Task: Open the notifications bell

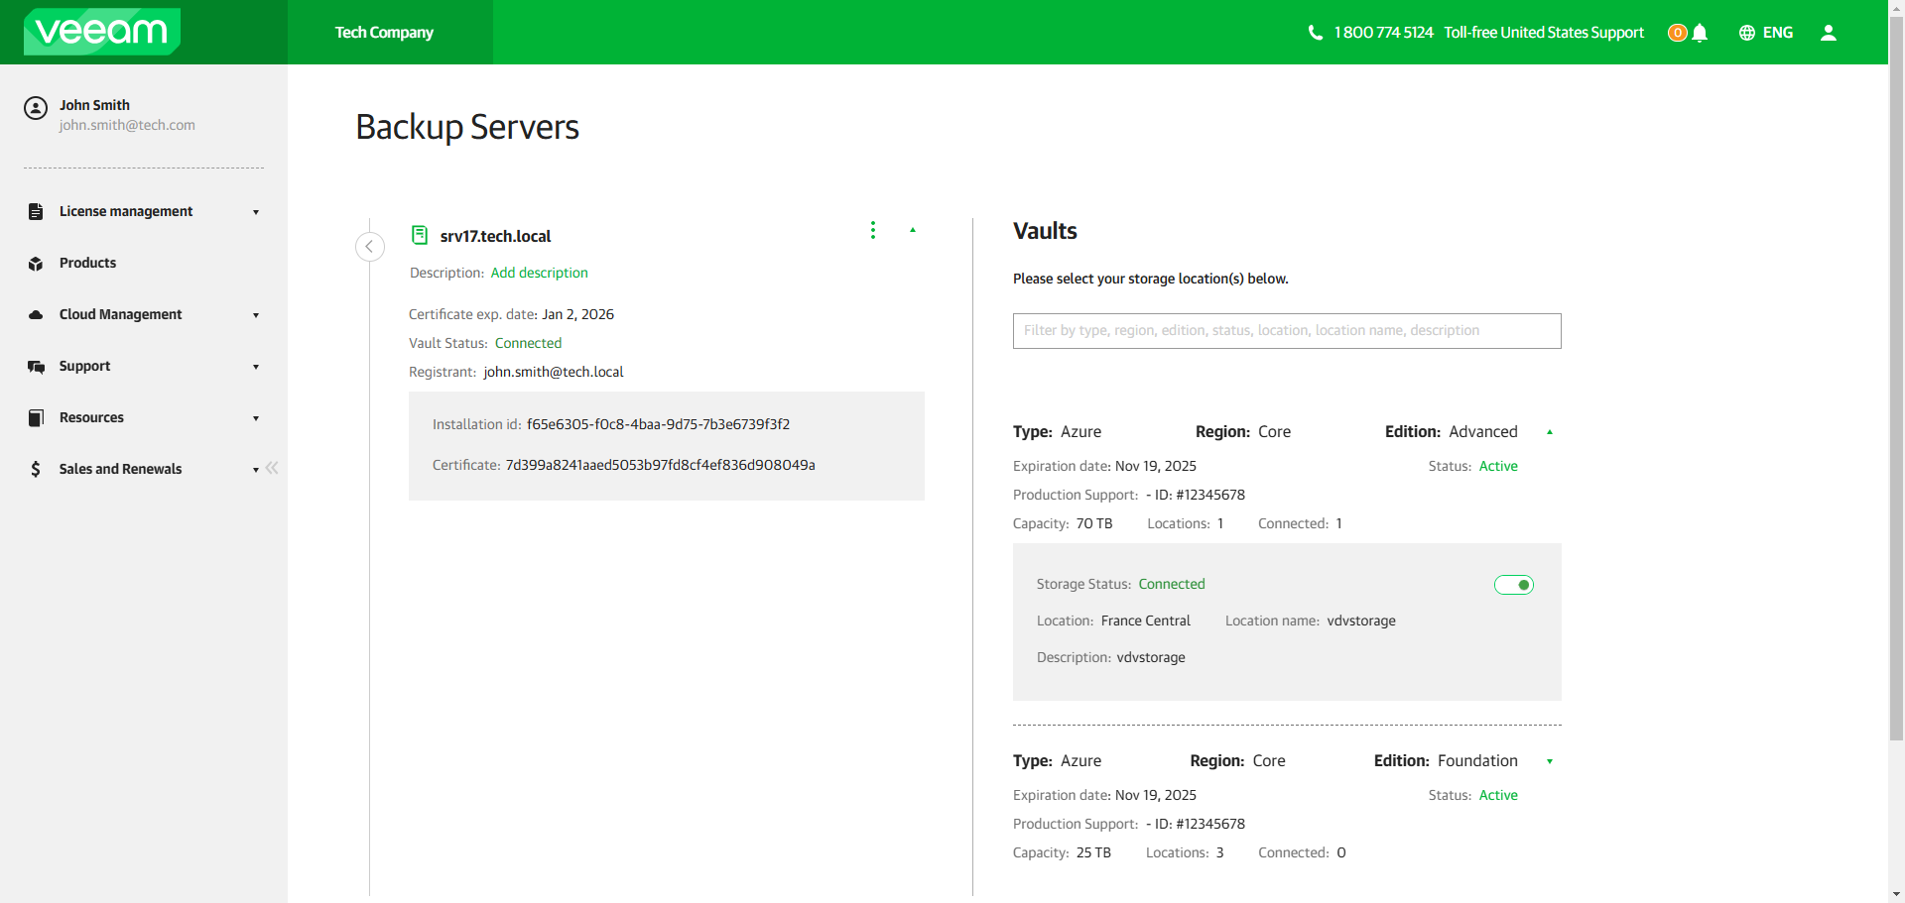Action: [1700, 33]
